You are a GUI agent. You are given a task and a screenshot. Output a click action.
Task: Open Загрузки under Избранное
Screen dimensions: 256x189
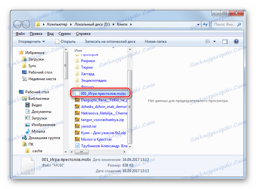point(36,59)
